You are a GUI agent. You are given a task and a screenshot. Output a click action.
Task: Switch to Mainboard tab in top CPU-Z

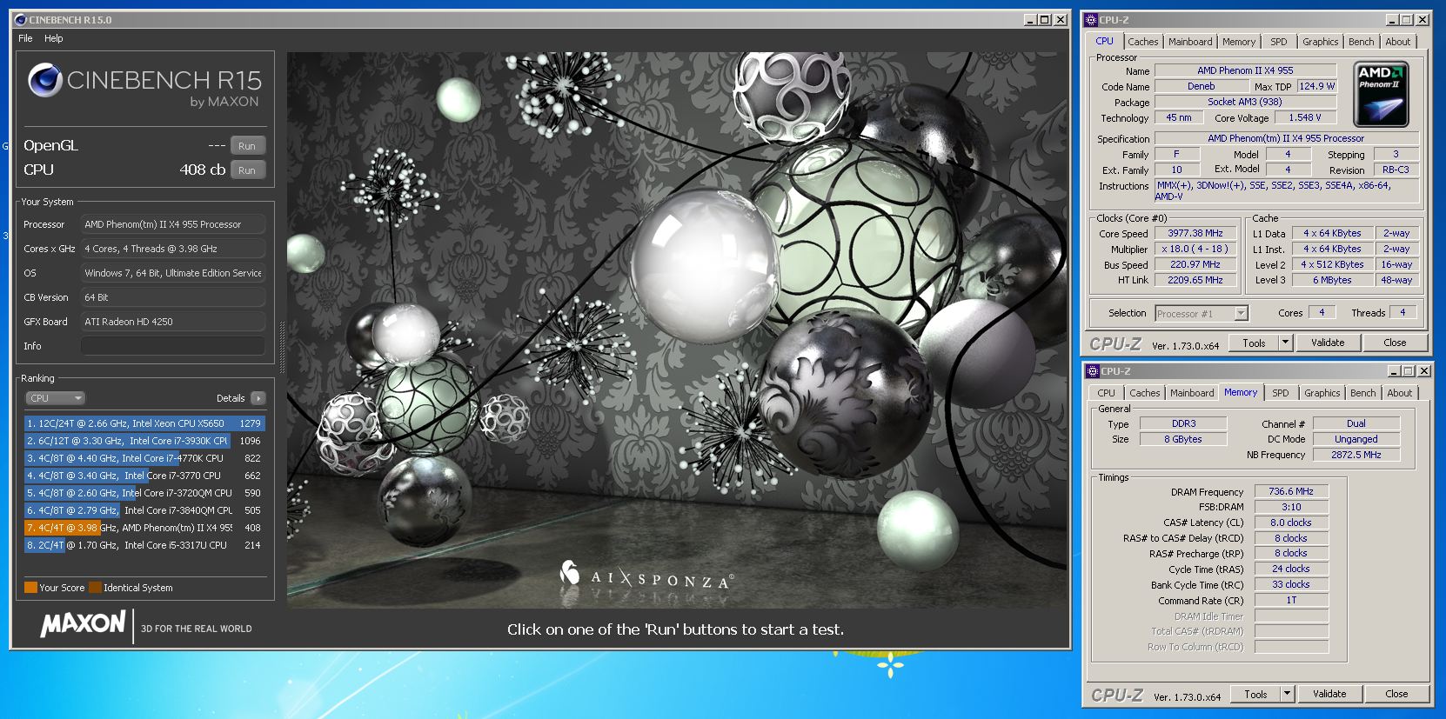(x=1189, y=42)
